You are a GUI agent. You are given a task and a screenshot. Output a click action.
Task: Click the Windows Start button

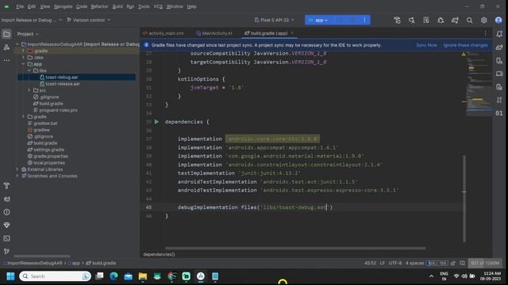[x=10, y=276]
